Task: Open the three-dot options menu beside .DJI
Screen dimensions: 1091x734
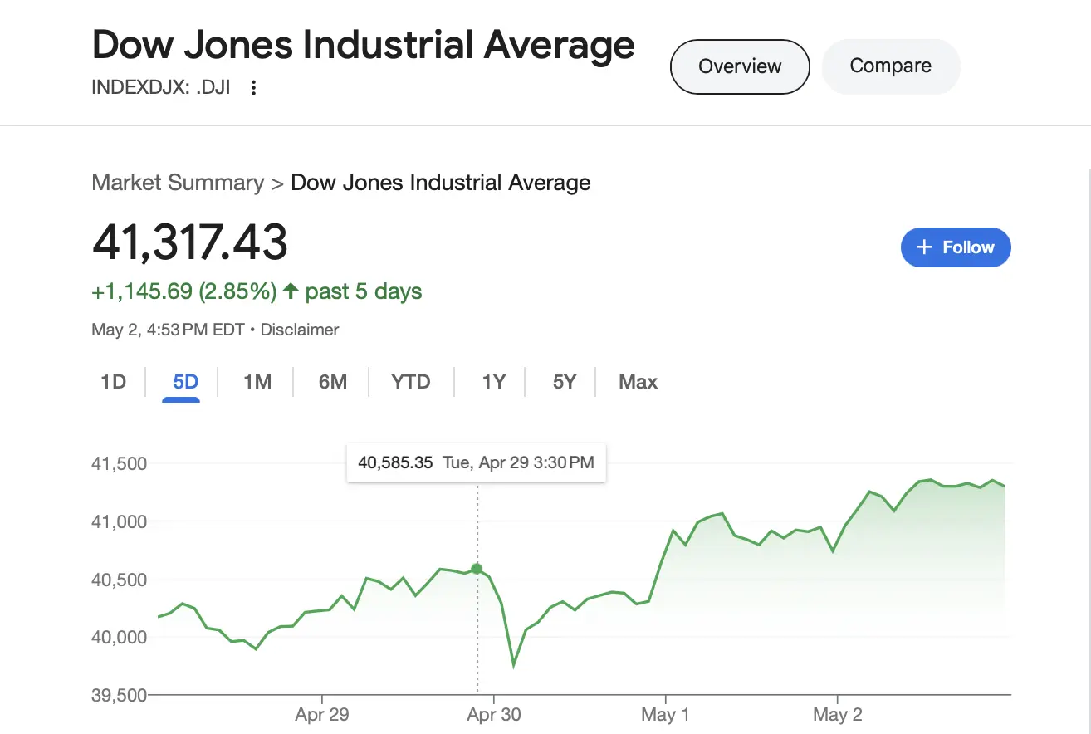Action: coord(254,87)
